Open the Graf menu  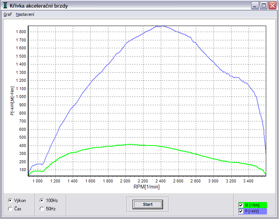tap(8, 14)
